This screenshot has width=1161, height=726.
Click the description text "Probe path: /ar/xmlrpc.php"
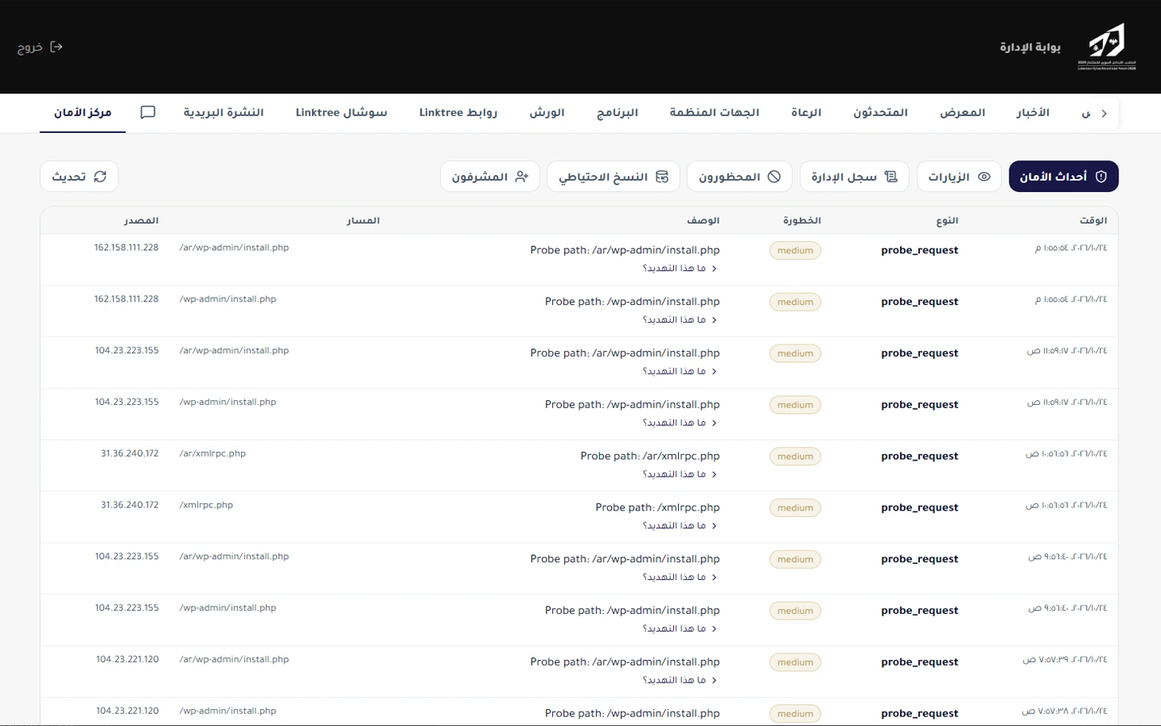tap(651, 456)
